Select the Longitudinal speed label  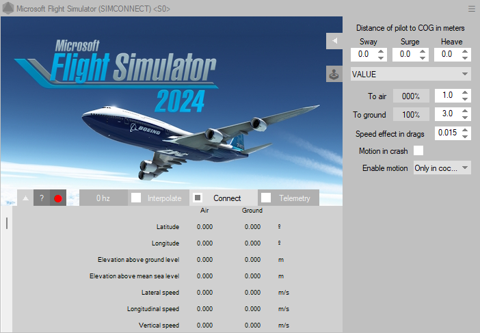(153, 309)
